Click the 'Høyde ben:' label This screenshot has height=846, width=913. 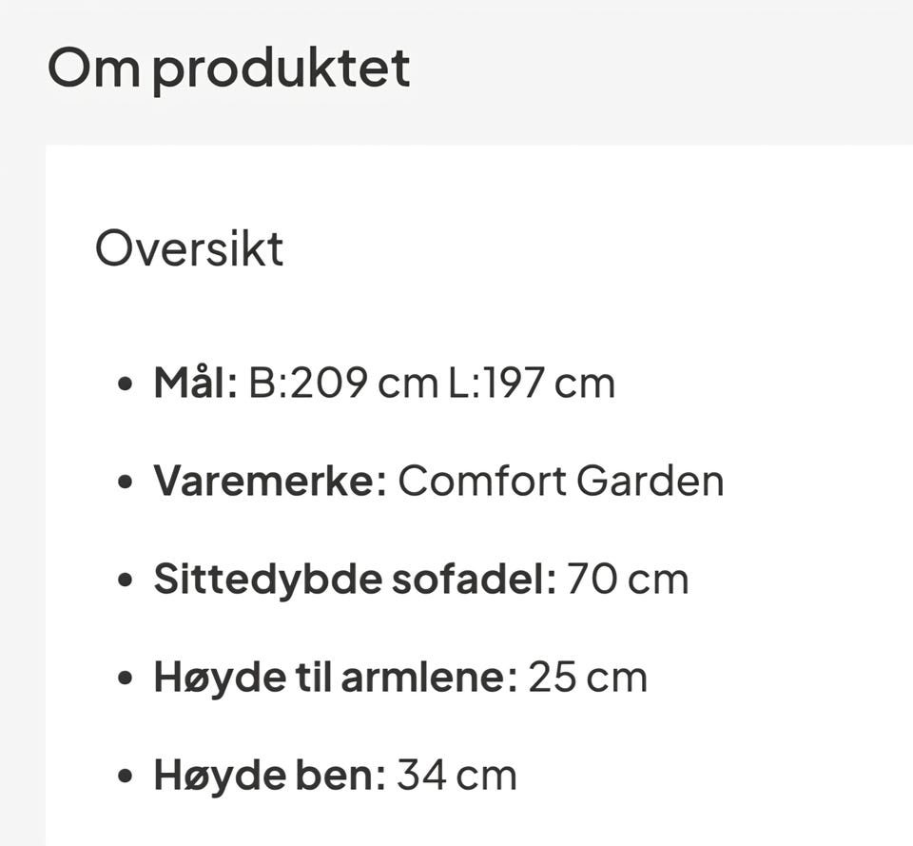[x=269, y=776]
